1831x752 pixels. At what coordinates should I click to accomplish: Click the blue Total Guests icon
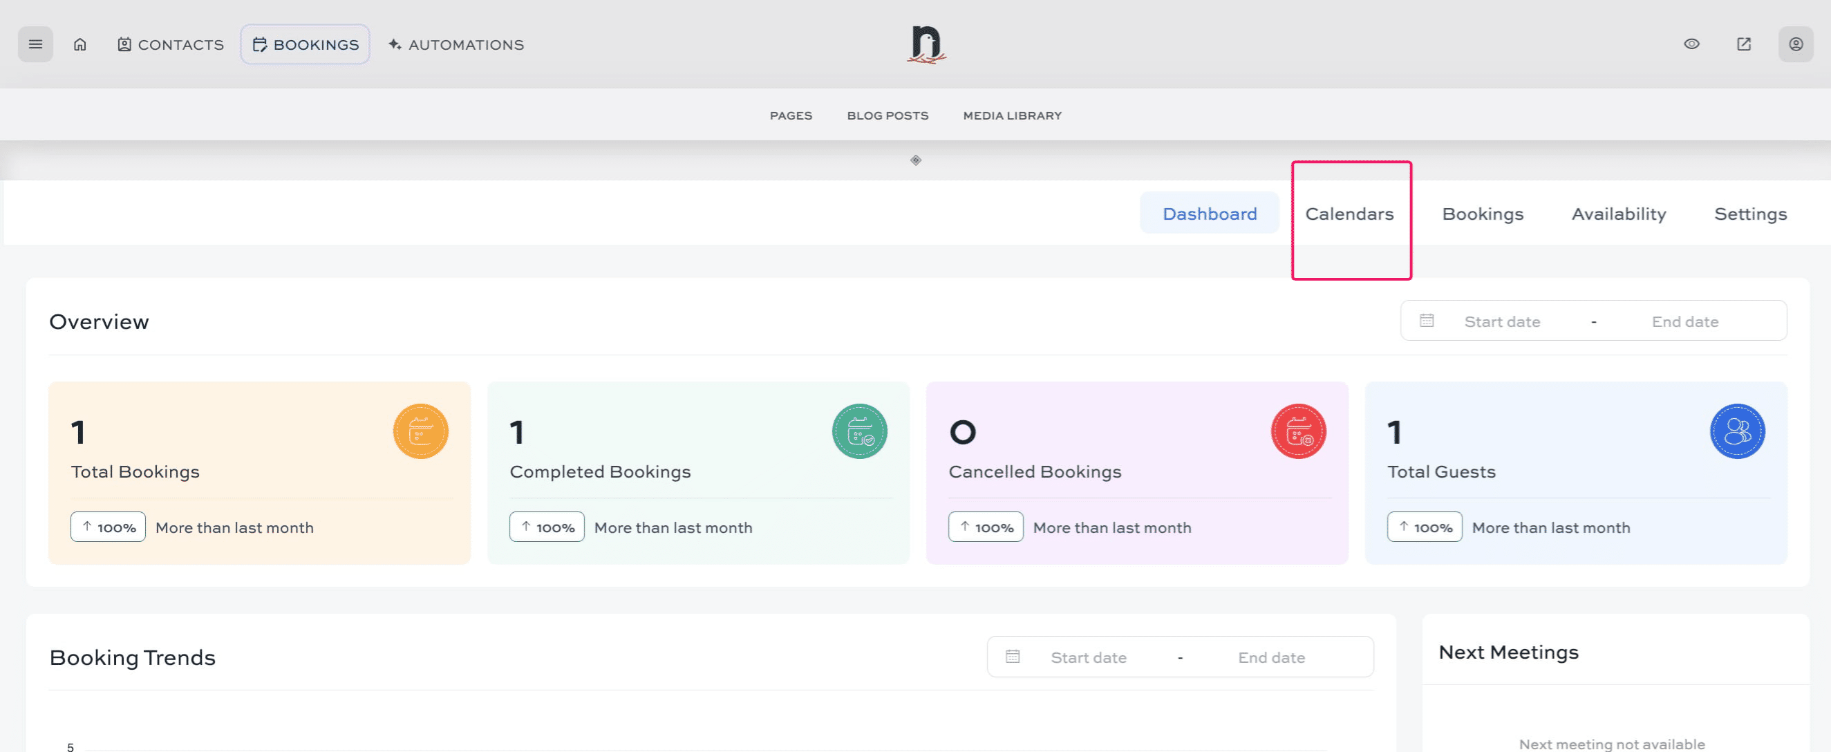point(1736,431)
